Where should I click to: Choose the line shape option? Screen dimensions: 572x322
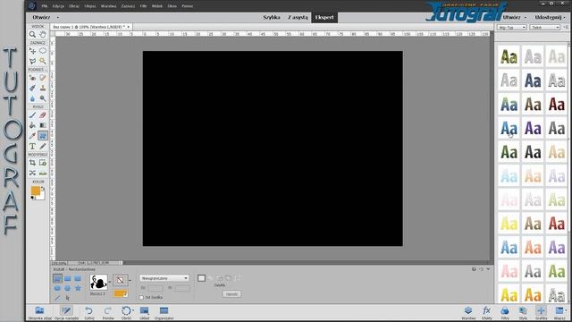(57, 298)
